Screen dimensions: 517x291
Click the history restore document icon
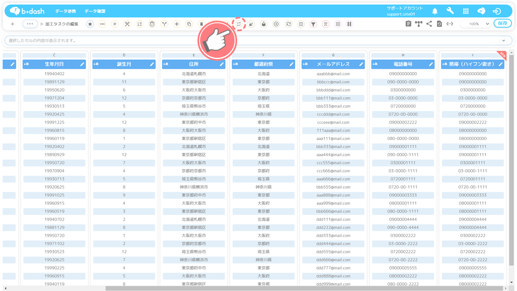tap(439, 24)
